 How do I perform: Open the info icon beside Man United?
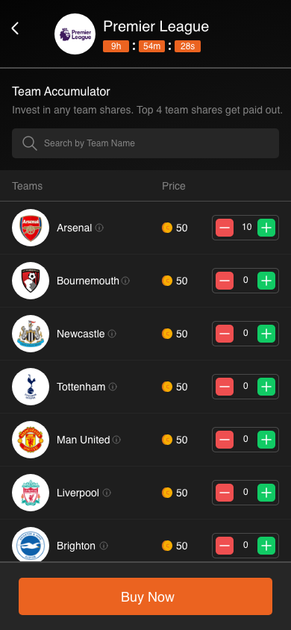pyautogui.click(x=116, y=440)
